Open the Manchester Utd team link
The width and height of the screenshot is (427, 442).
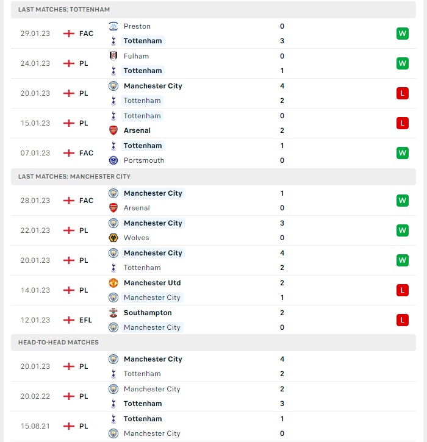tap(152, 283)
